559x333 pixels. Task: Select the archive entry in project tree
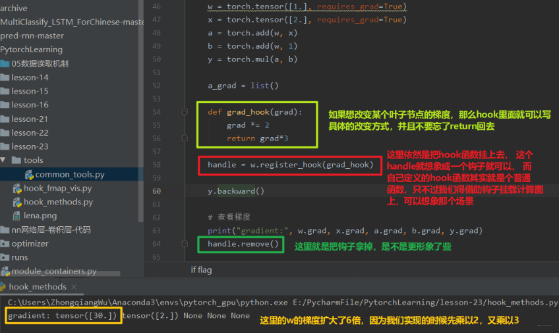click(x=14, y=8)
